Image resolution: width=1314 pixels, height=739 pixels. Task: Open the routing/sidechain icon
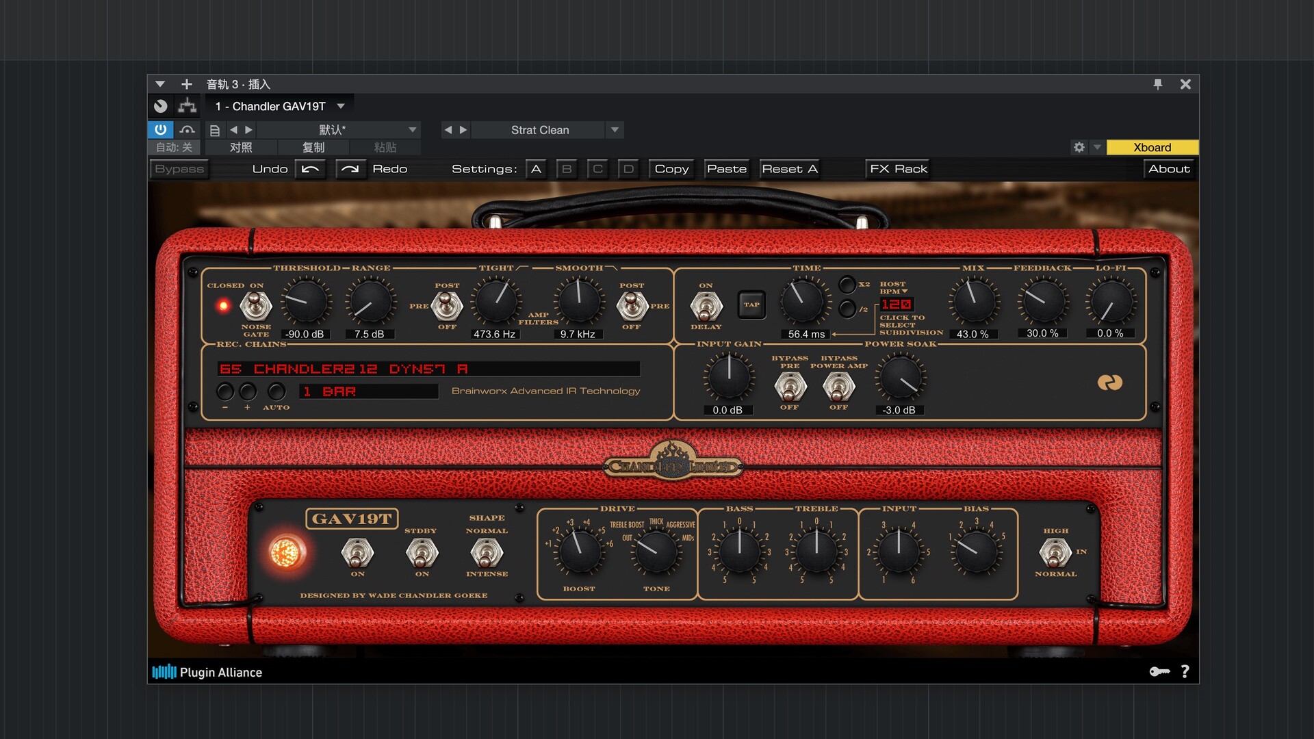point(187,106)
